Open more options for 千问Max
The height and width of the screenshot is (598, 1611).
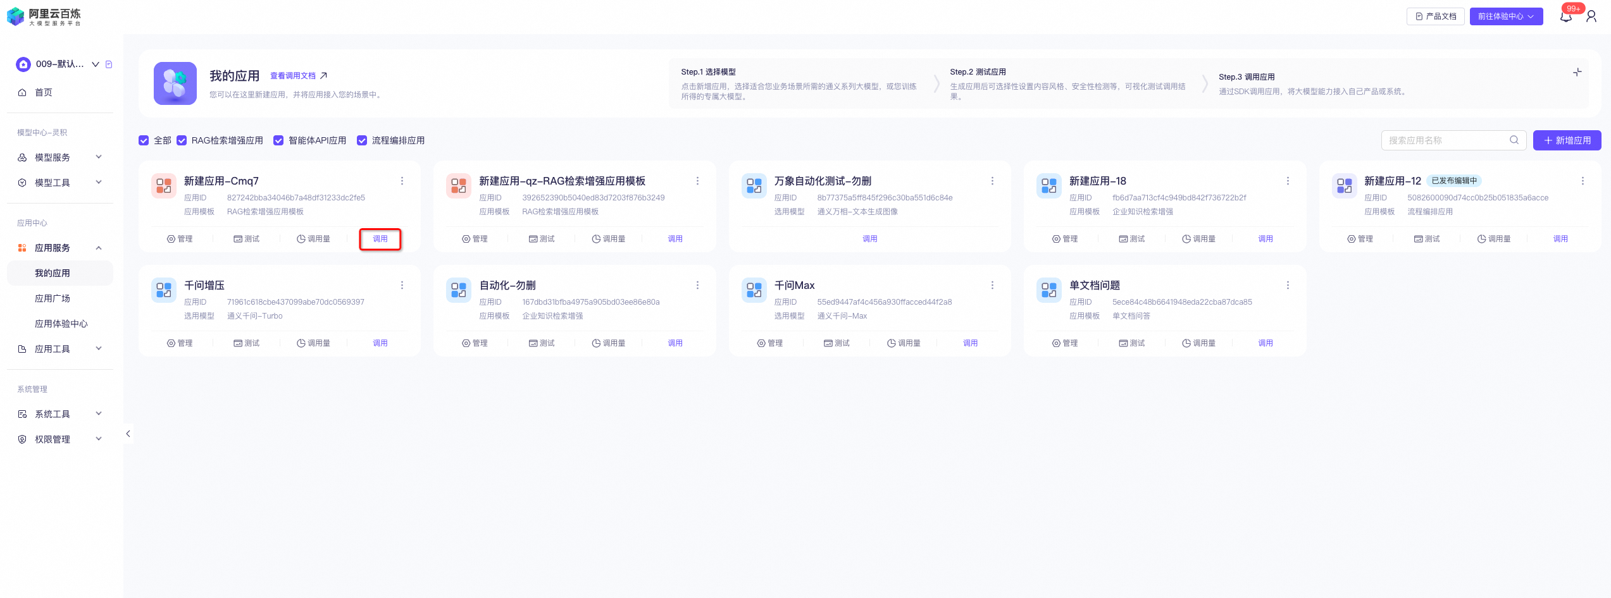(x=992, y=285)
